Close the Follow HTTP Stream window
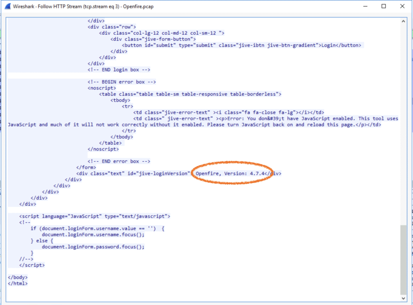The width and height of the screenshot is (413, 305). (x=403, y=6)
